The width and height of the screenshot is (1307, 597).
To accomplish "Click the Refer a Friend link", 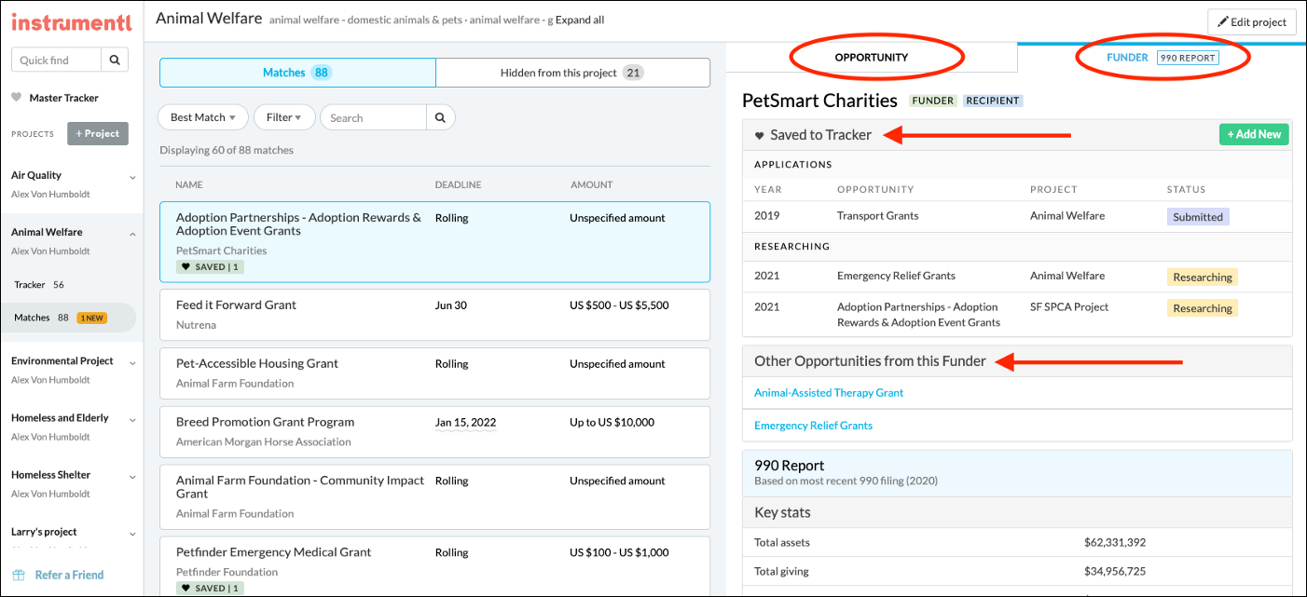I will [69, 575].
